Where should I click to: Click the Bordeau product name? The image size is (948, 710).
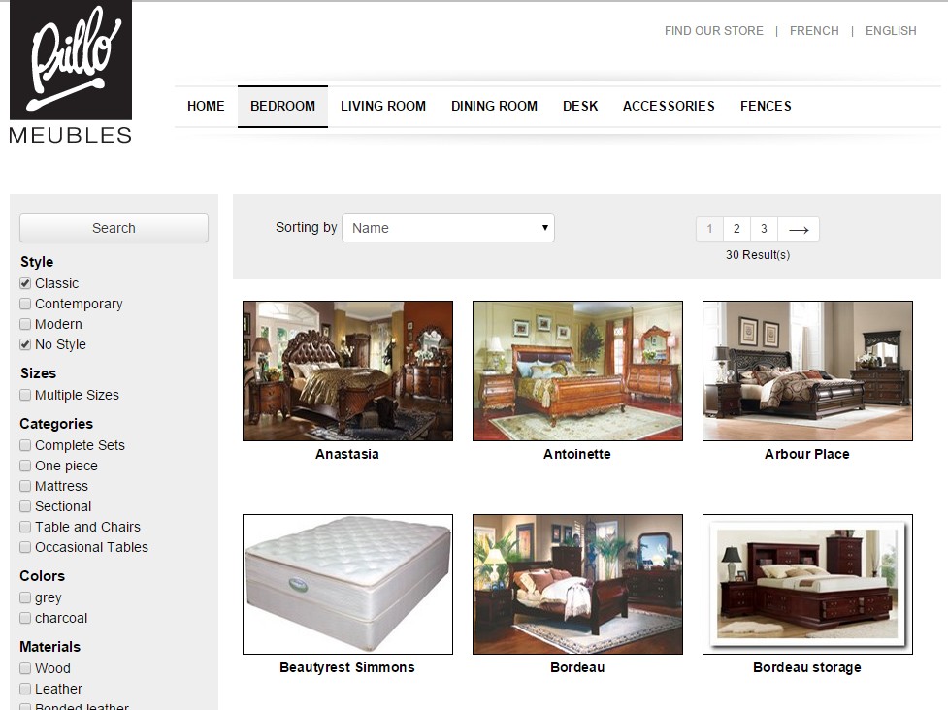click(x=577, y=667)
